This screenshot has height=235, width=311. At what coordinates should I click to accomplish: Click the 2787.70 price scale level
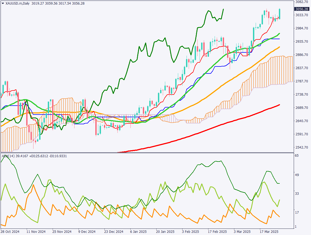click(302, 81)
